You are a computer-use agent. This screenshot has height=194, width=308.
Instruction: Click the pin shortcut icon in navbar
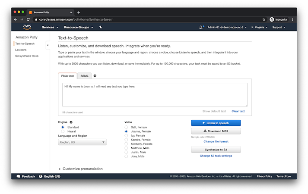100,27
